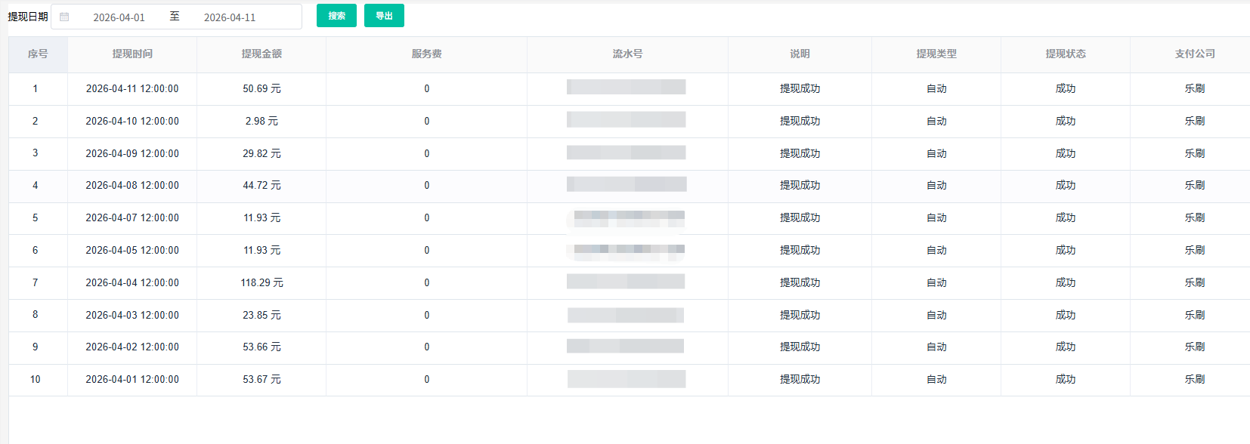The width and height of the screenshot is (1250, 444).
Task: Select blurred serial number in the 2026-04-01 row
Action: point(627,379)
